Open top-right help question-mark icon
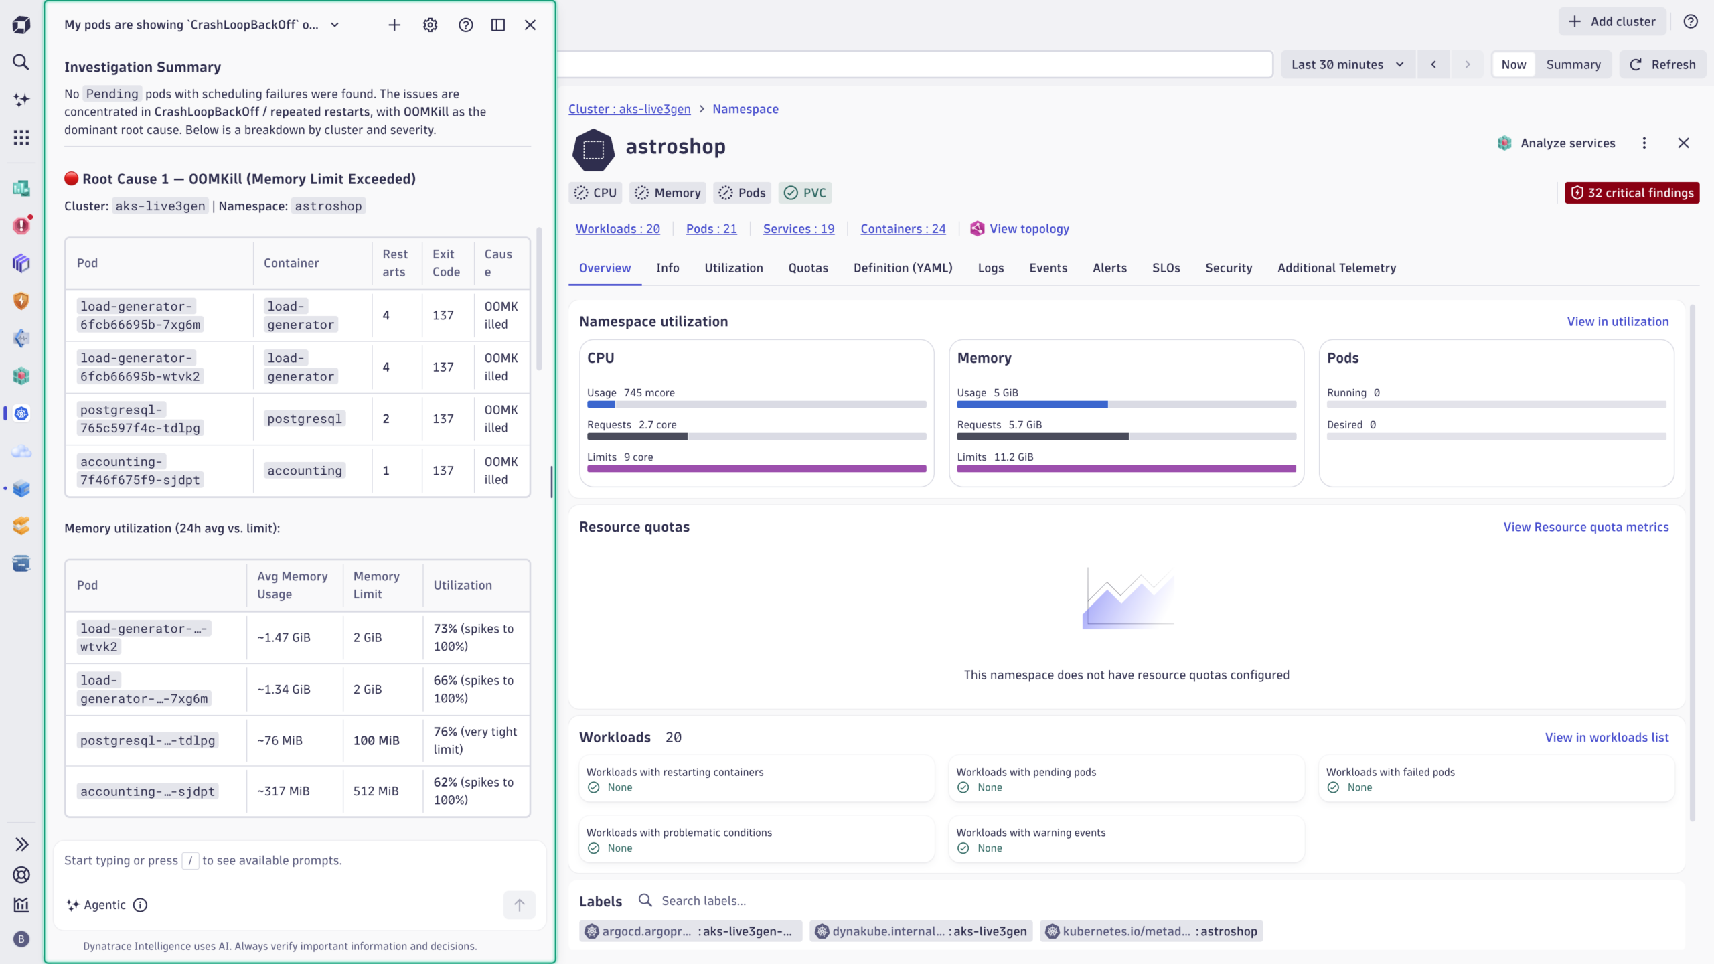The height and width of the screenshot is (964, 1714). pos(1691,21)
